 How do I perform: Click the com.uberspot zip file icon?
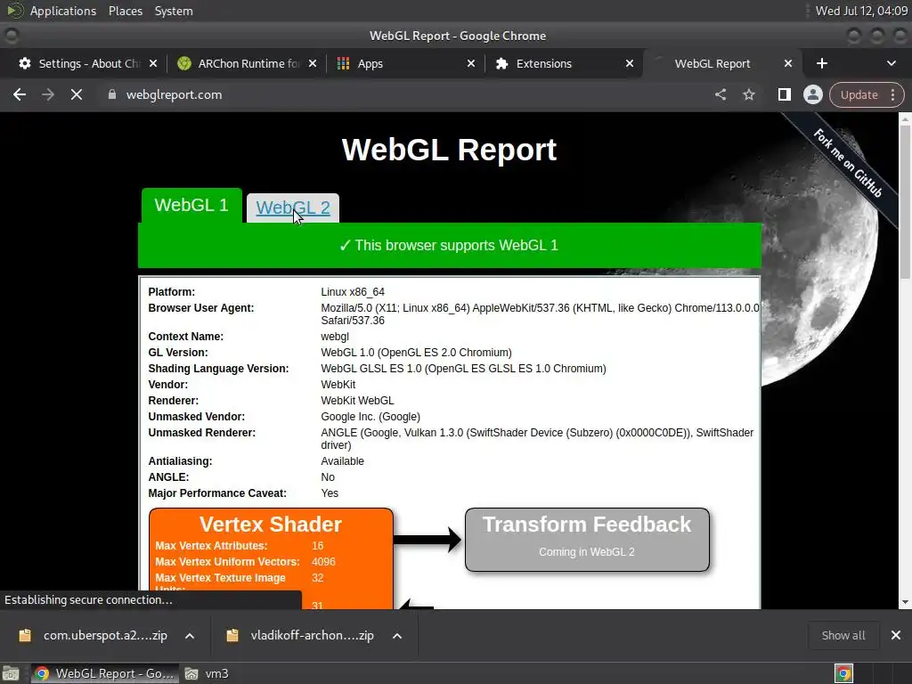25,635
